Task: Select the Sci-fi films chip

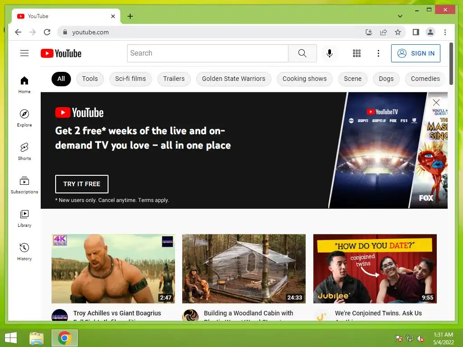Action: 131,79
